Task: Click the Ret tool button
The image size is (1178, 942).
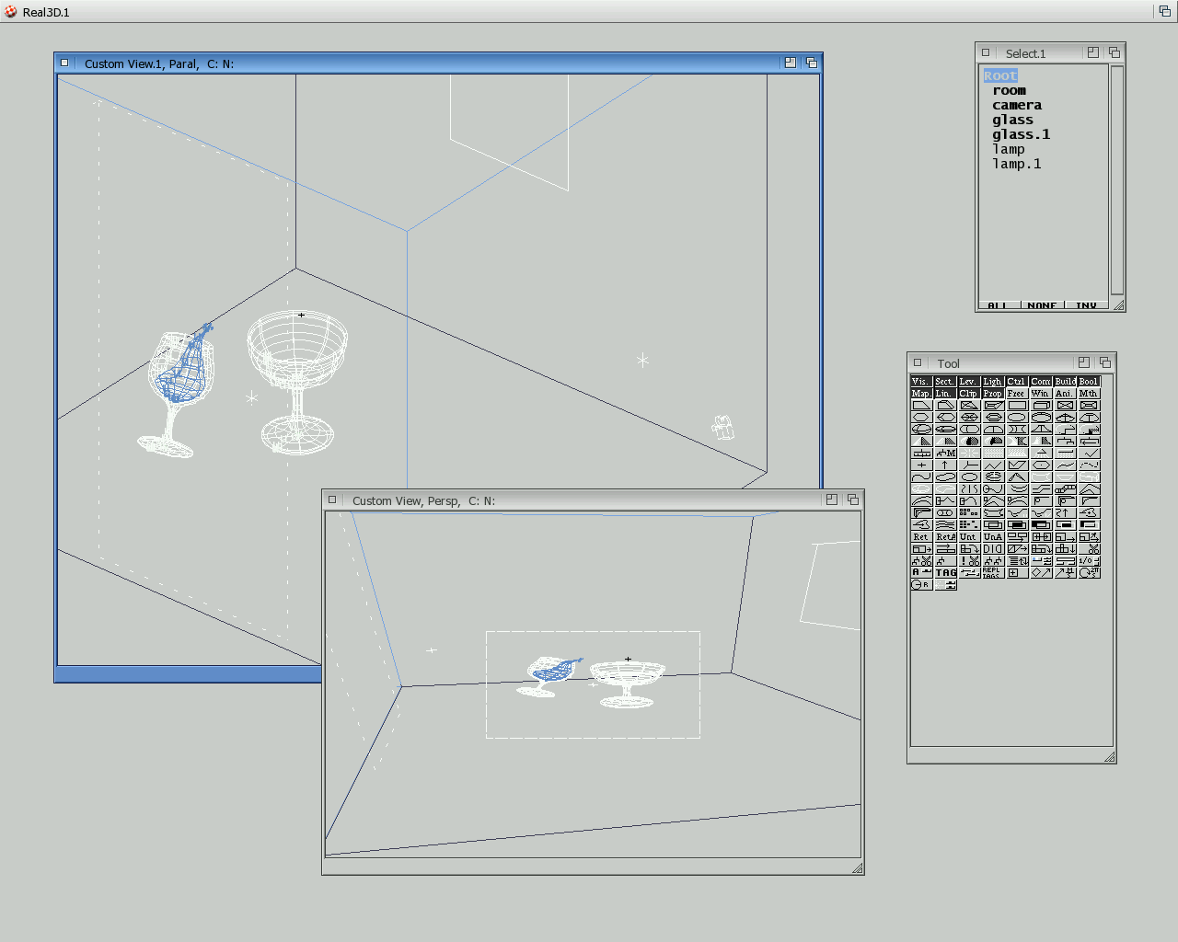Action: coord(921,537)
